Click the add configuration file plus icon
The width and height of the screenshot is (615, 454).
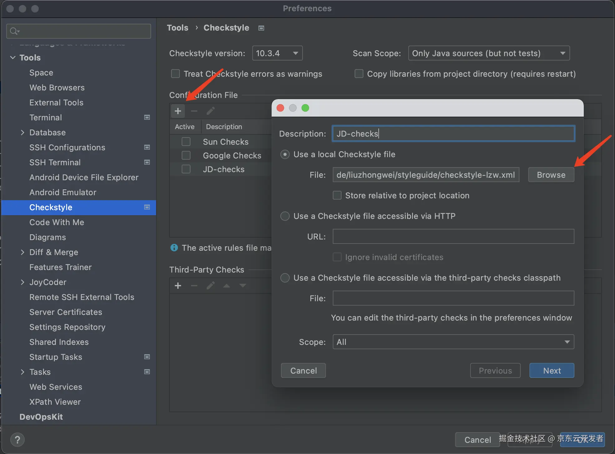tap(178, 111)
